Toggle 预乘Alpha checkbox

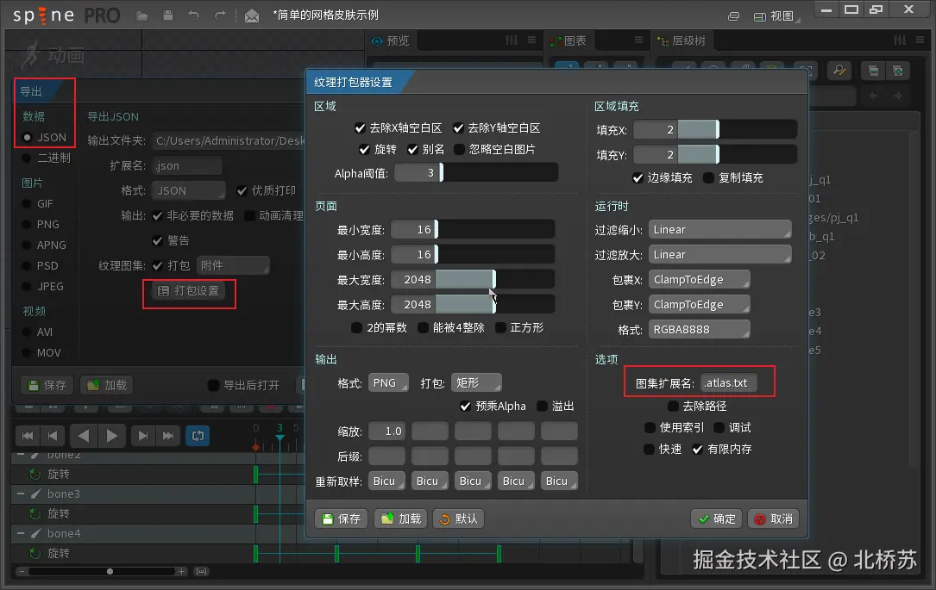(x=493, y=407)
